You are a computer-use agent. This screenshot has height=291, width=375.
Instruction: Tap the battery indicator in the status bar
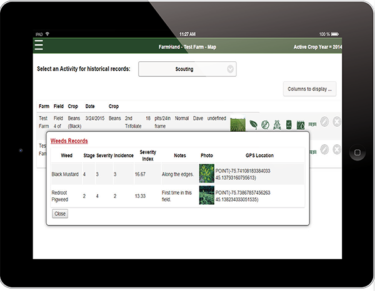click(335, 34)
